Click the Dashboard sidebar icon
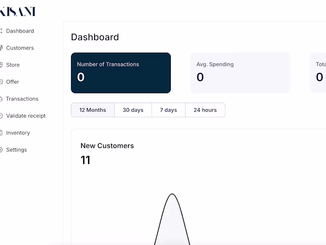The width and height of the screenshot is (326, 245). [x=1, y=31]
